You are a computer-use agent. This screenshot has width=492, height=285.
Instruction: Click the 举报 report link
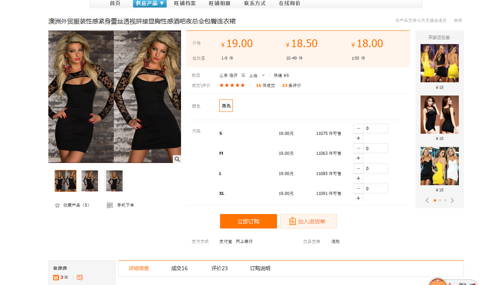click(x=458, y=20)
